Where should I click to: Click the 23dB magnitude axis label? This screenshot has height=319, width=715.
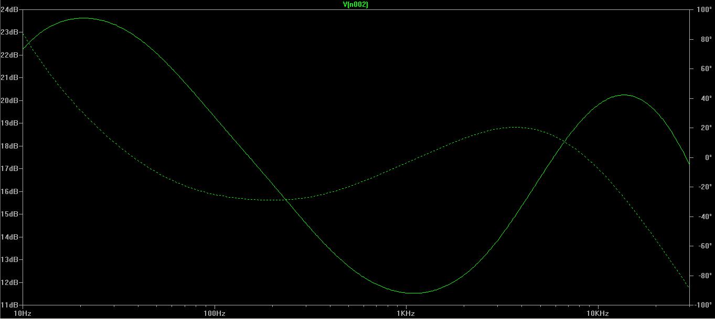point(9,32)
